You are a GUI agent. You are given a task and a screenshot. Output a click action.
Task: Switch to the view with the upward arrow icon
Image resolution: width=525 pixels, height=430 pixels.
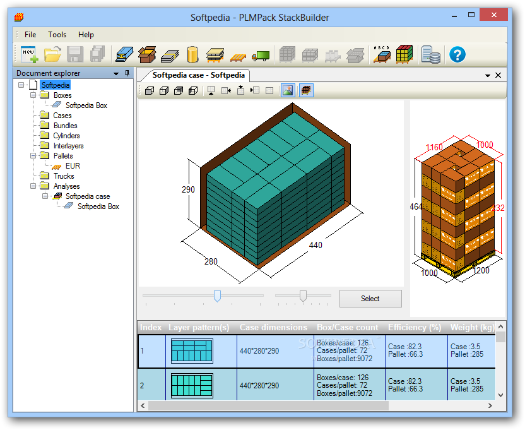211,90
